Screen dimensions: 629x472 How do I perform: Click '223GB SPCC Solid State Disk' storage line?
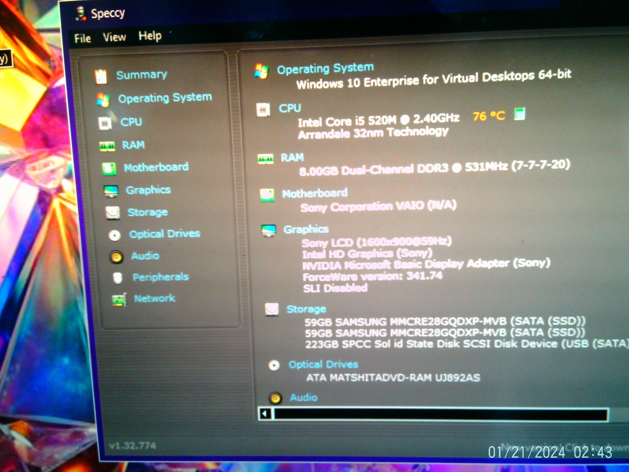tap(467, 344)
